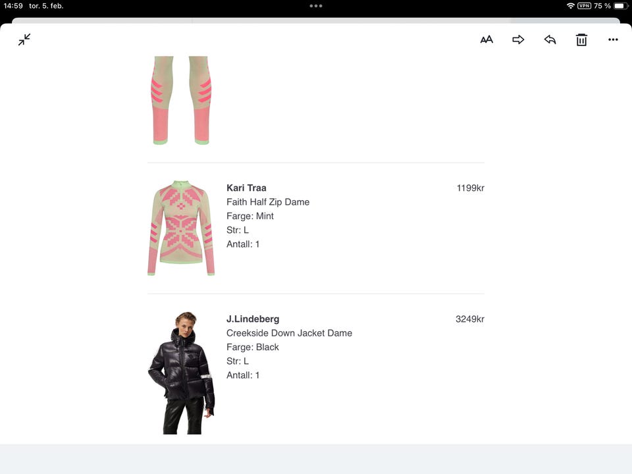
Task: Select the Creekside Down Jacket Dame title
Action: point(289,333)
